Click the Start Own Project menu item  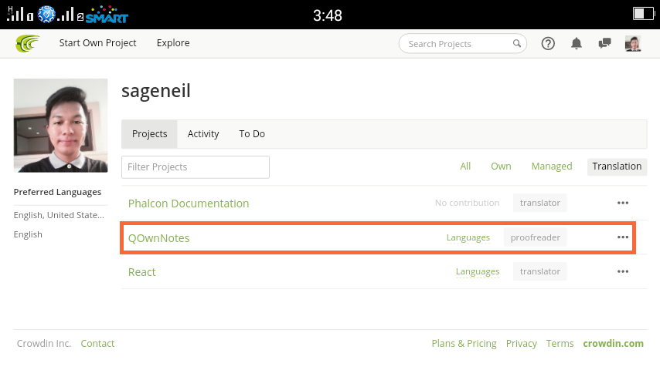(x=97, y=43)
